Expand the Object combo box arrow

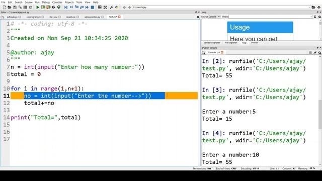[311, 17]
